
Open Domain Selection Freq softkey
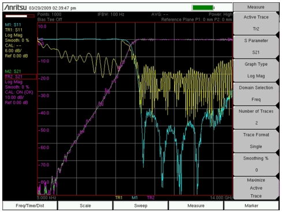[256, 93]
